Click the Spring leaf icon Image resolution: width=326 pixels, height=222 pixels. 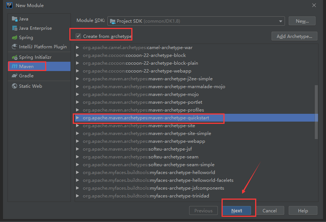point(15,38)
